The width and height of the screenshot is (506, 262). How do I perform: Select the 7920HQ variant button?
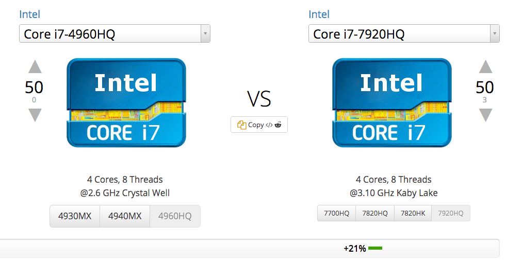click(x=451, y=213)
